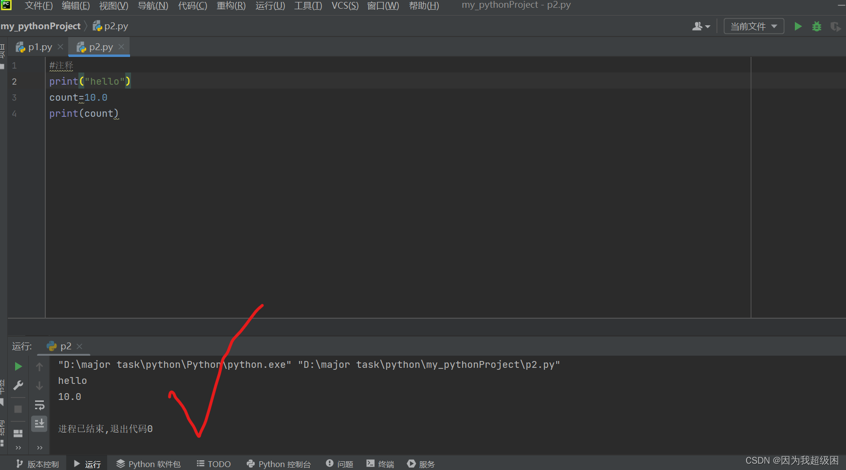
Task: Click the stop process square icon
Action: point(18,409)
